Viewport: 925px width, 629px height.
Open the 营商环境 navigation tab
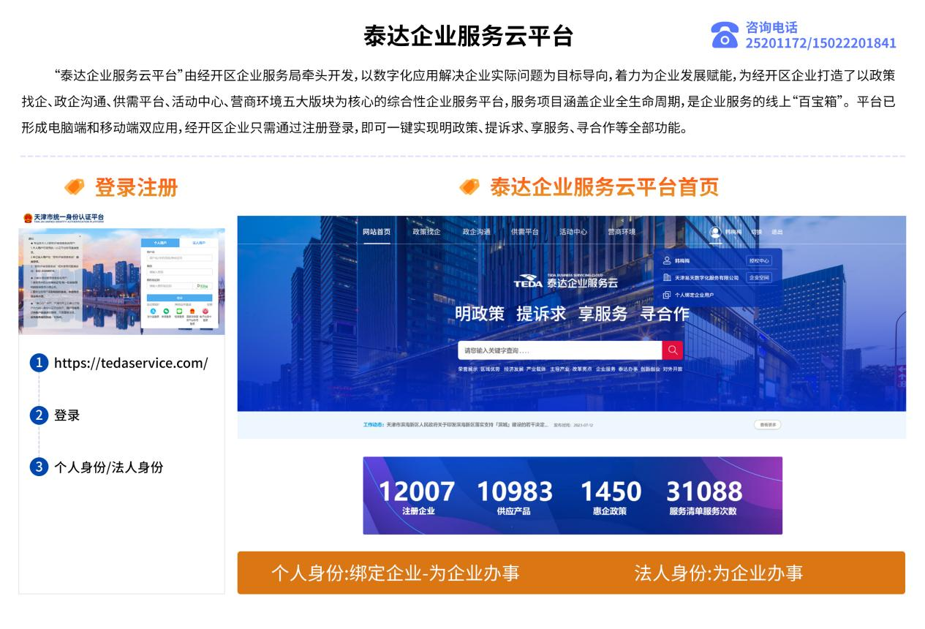[622, 232]
